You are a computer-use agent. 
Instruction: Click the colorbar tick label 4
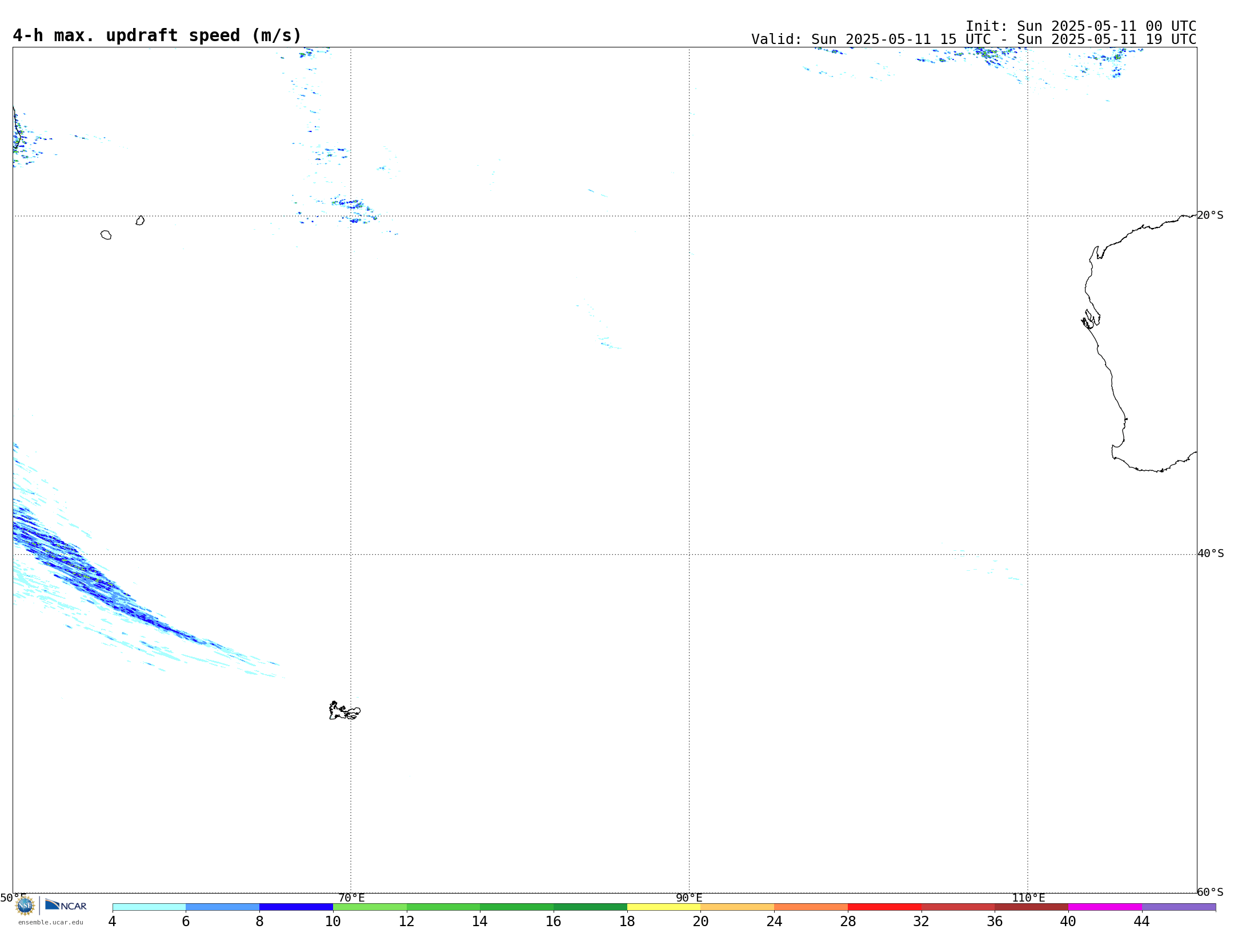coord(113,921)
